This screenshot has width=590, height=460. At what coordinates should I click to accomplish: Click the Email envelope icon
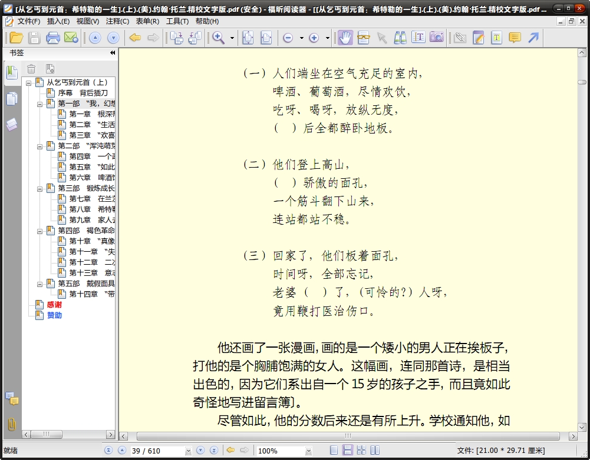point(71,38)
